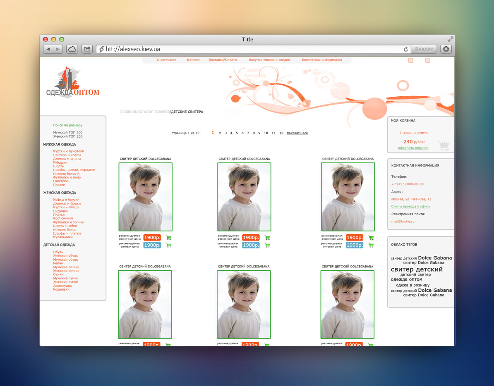Open the Контактная информация menu item

[321, 60]
